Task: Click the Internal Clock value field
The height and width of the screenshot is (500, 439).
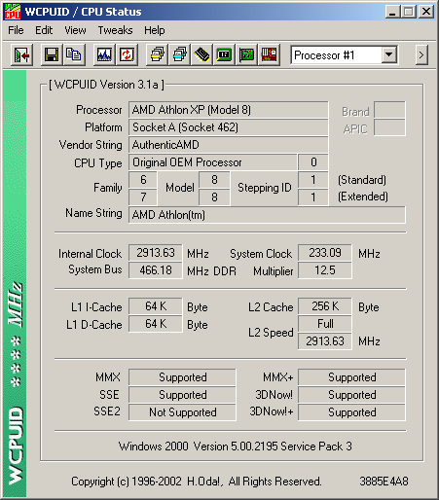Action: 156,253
